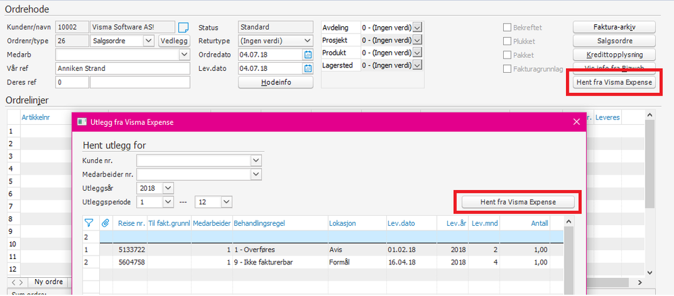Viewport: 674px width, 296px height.
Task: Sort by the Medarbeider column header
Action: tap(212, 223)
